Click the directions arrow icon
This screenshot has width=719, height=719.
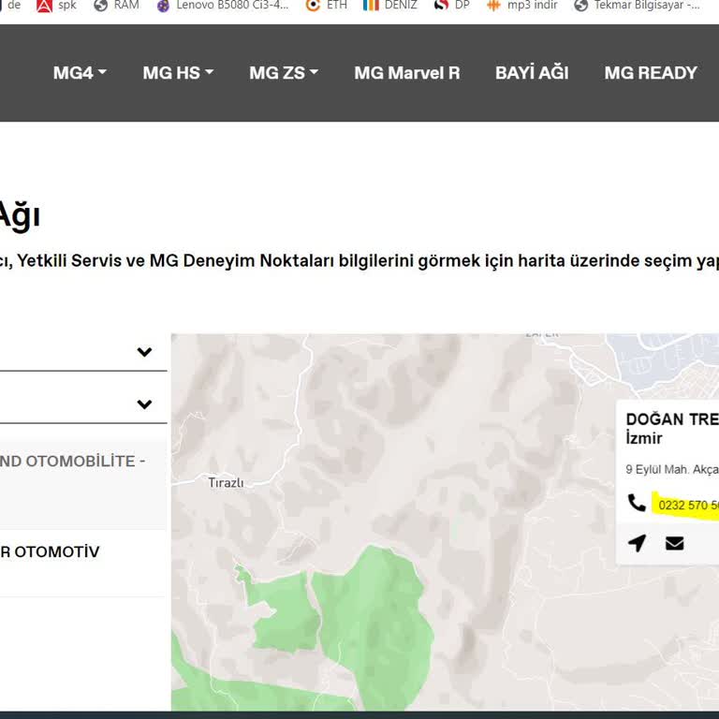637,543
